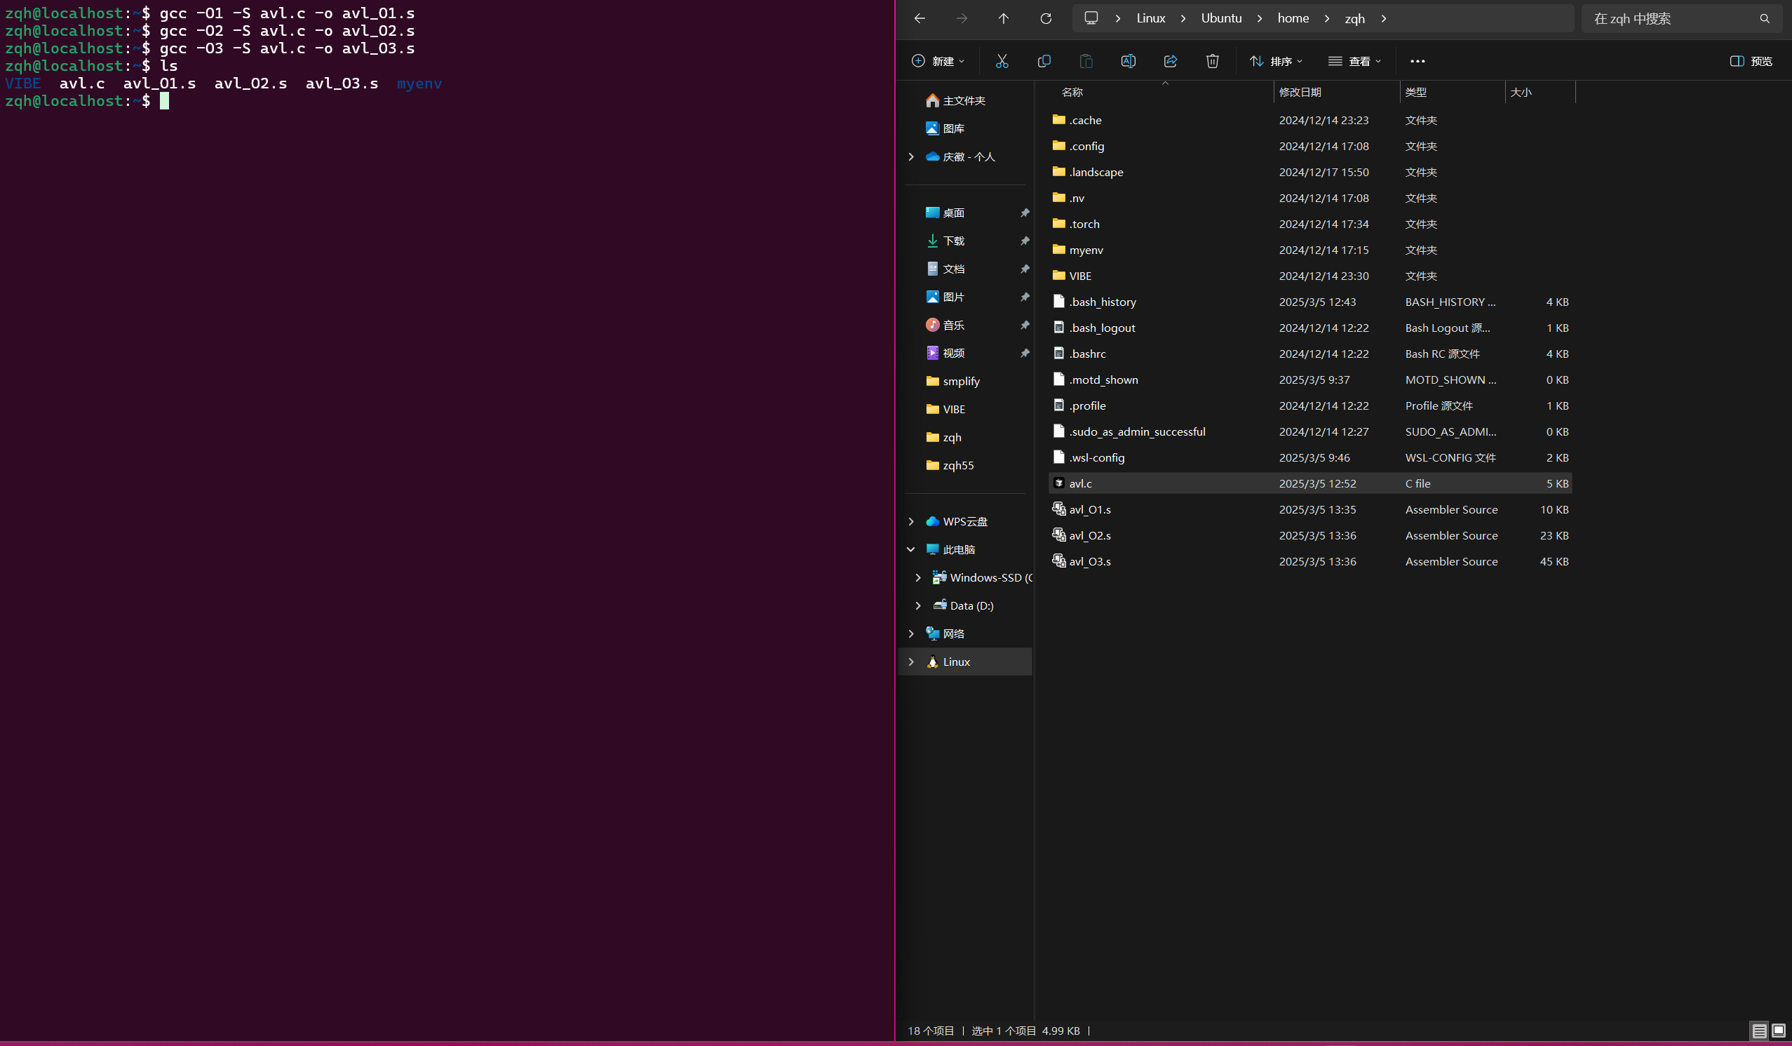Click the Copy icon in toolbar
The height and width of the screenshot is (1046, 1792).
[1044, 61]
